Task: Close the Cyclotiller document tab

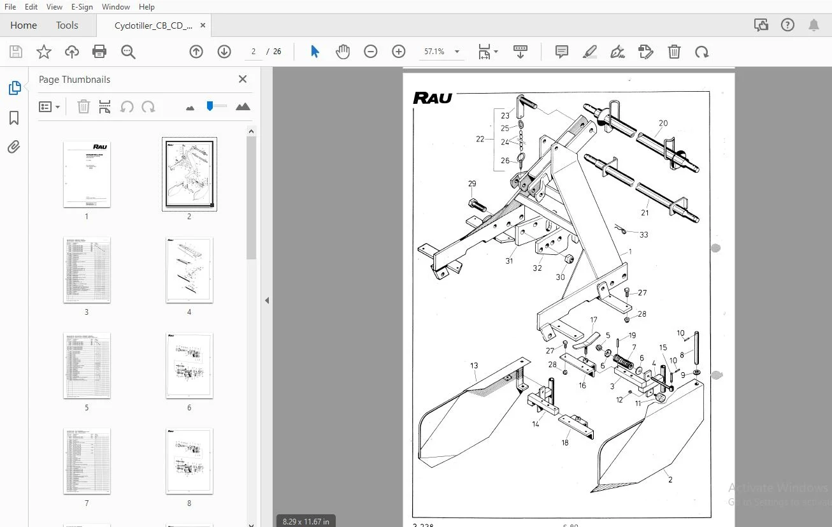Action: click(203, 25)
